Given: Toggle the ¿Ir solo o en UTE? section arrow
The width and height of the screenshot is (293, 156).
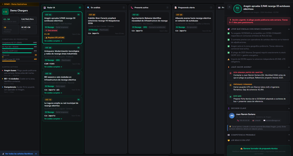Looking at the screenshot, I should [x=289, y=140].
